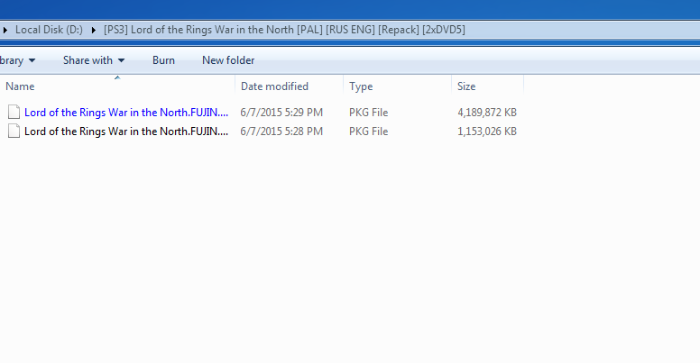Click the 4,189,872 KB size cell
Viewport: 700px width, 363px height.
click(487, 113)
